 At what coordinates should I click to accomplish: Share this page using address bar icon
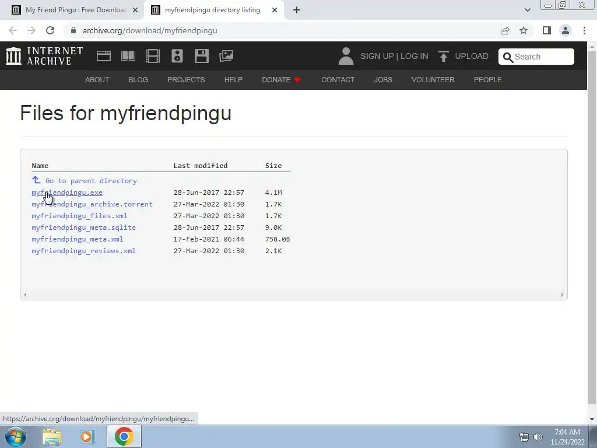click(505, 30)
